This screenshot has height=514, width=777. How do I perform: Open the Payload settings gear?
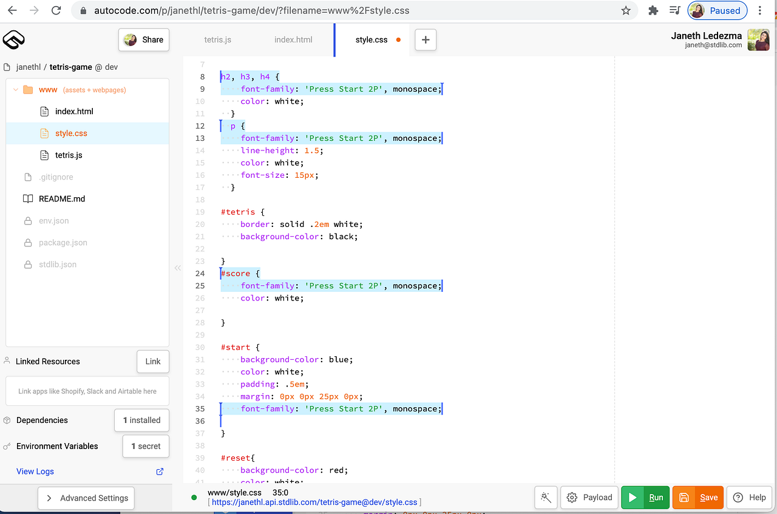click(x=571, y=497)
